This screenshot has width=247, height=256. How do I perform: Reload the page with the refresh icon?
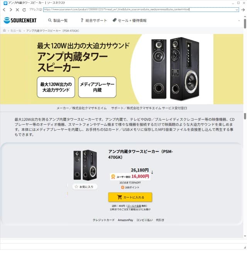click(24, 10)
